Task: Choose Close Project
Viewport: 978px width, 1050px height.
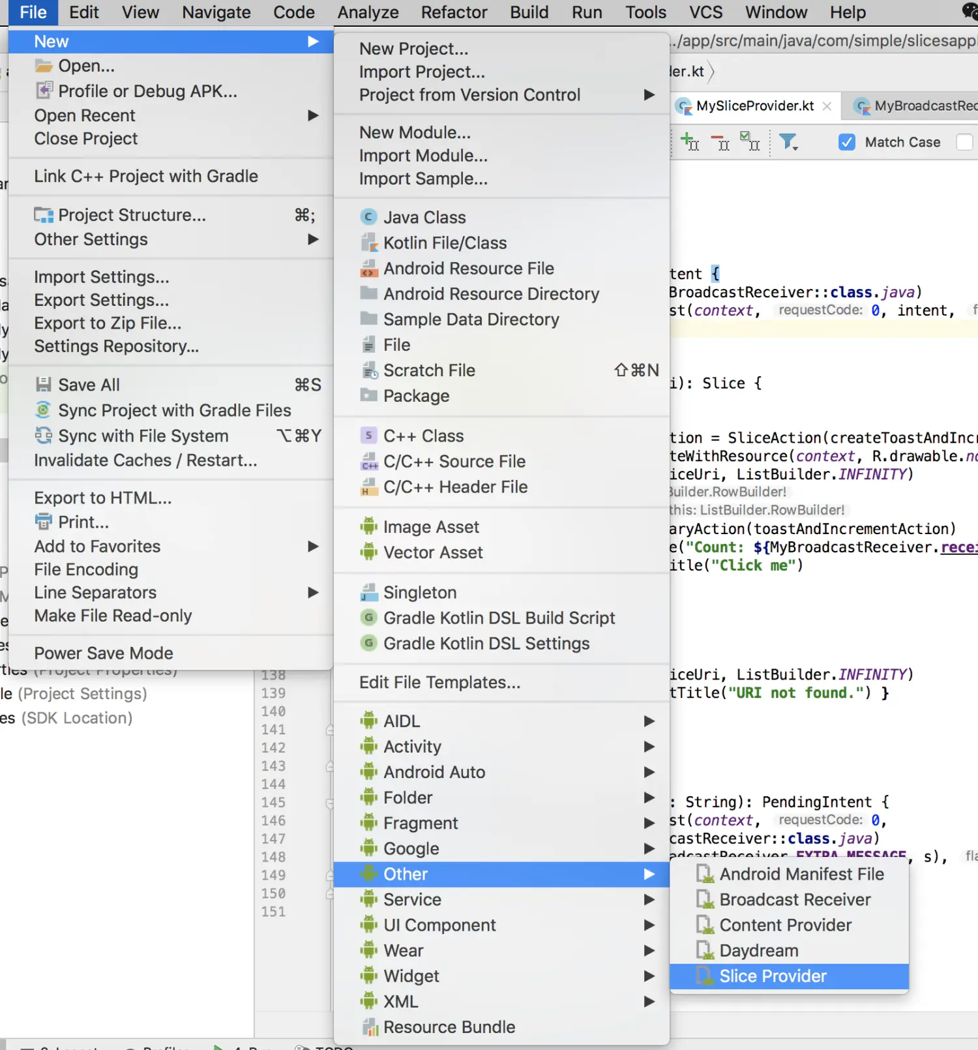Action: [171, 139]
